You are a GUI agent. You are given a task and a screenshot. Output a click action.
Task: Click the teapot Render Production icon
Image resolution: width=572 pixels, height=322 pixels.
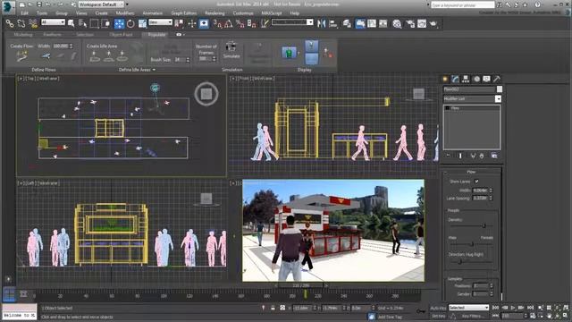(x=433, y=24)
